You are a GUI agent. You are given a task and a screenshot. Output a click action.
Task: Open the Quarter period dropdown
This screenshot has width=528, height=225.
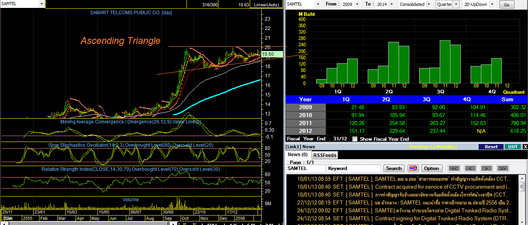(x=456, y=4)
